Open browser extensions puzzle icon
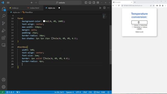 pyautogui.click(x=157, y=5)
